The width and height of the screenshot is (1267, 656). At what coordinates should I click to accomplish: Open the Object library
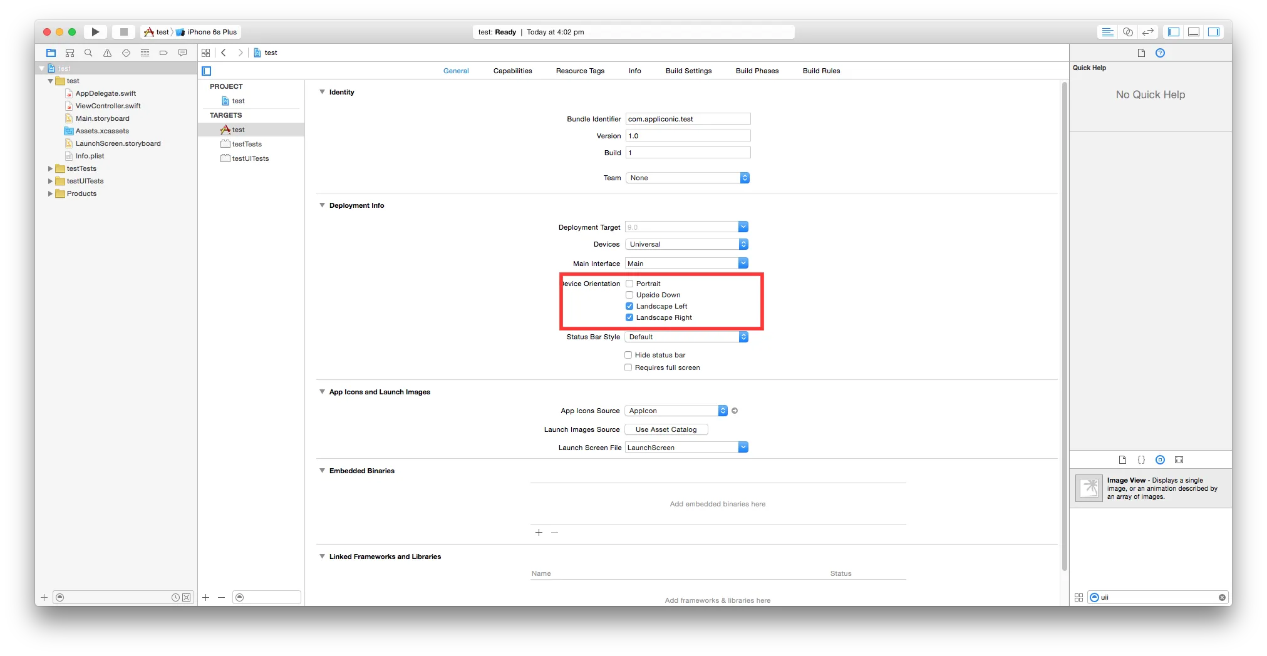point(1160,460)
